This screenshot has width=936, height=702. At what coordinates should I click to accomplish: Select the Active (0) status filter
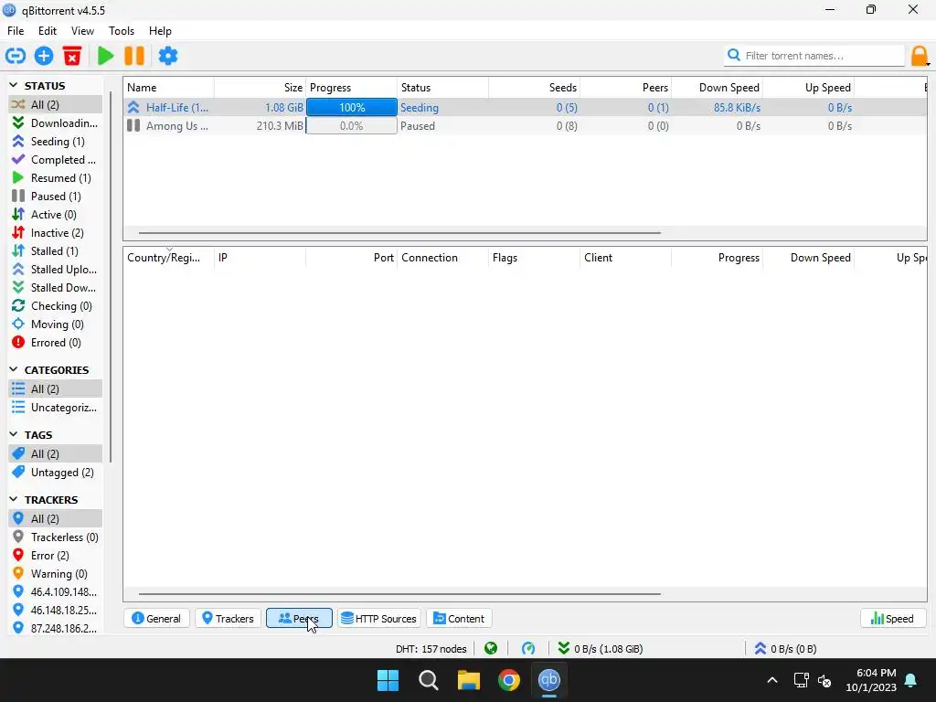pos(55,215)
